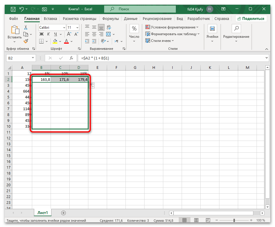
Task: Click the zoom slider handle
Action: click(x=234, y=220)
